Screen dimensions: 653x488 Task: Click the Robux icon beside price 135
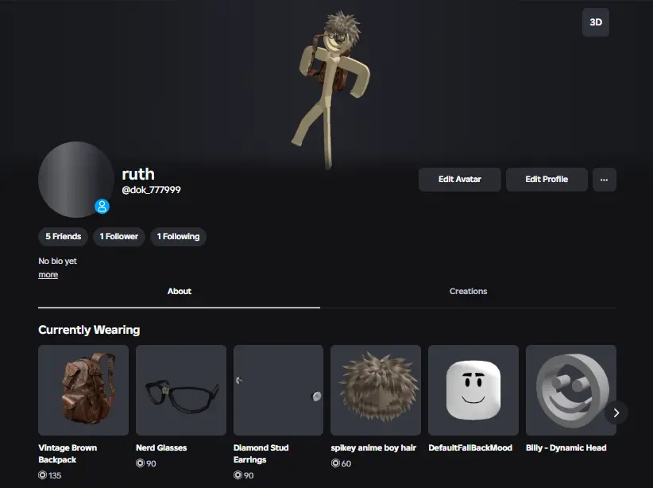(x=42, y=475)
